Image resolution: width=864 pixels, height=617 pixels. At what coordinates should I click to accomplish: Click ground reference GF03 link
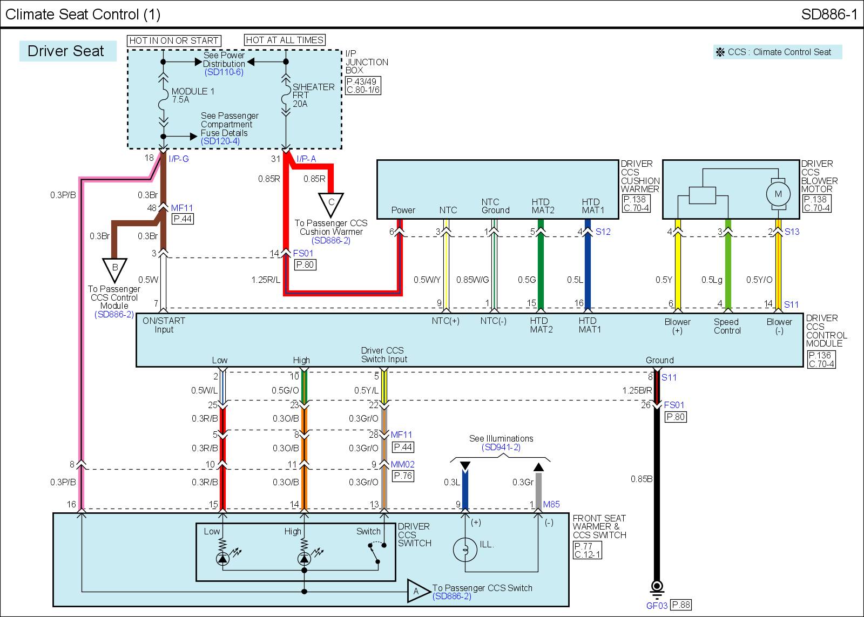[x=657, y=605]
